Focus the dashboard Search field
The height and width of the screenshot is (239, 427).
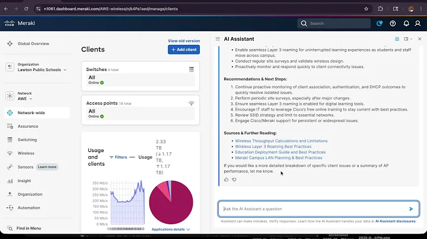[x=334, y=23]
